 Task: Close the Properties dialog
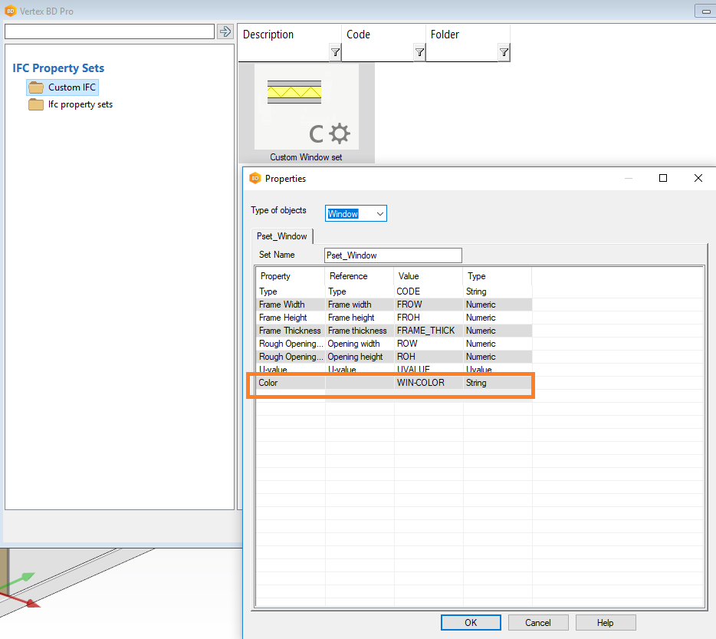point(698,178)
